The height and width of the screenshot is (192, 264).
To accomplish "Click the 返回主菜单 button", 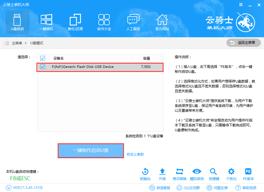I will click(x=243, y=43).
